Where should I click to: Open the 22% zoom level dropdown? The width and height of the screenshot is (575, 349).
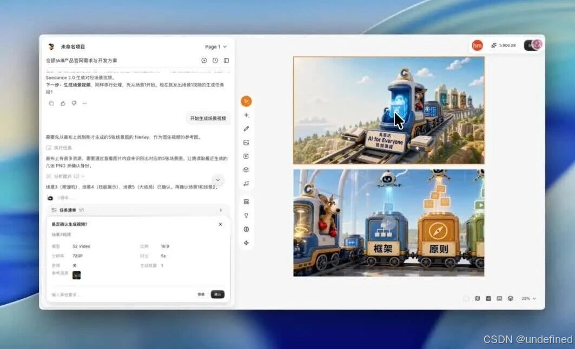coord(528,298)
